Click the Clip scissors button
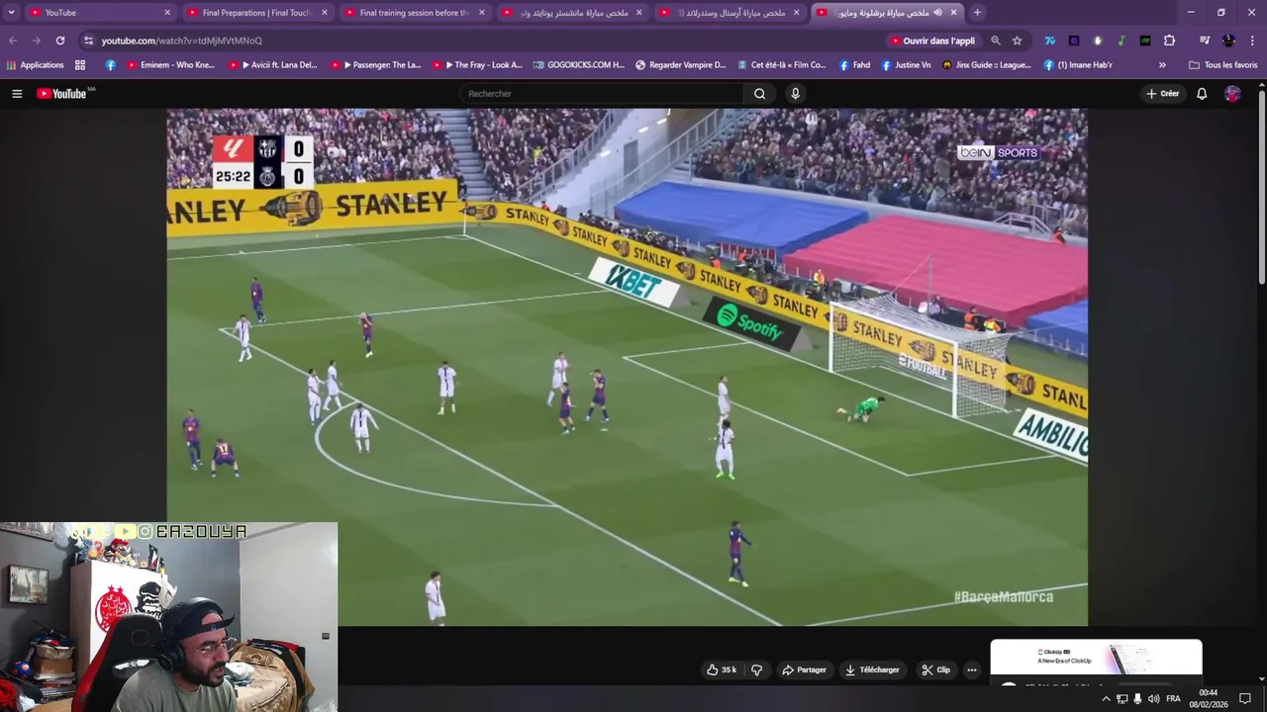Screen dimensions: 1267x712 (935, 669)
